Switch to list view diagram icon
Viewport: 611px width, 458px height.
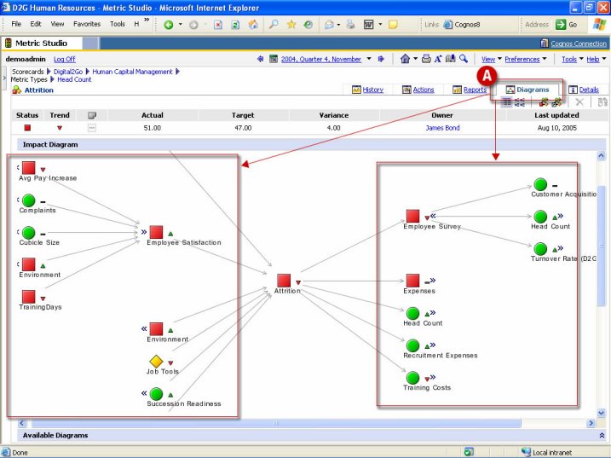coord(507,102)
